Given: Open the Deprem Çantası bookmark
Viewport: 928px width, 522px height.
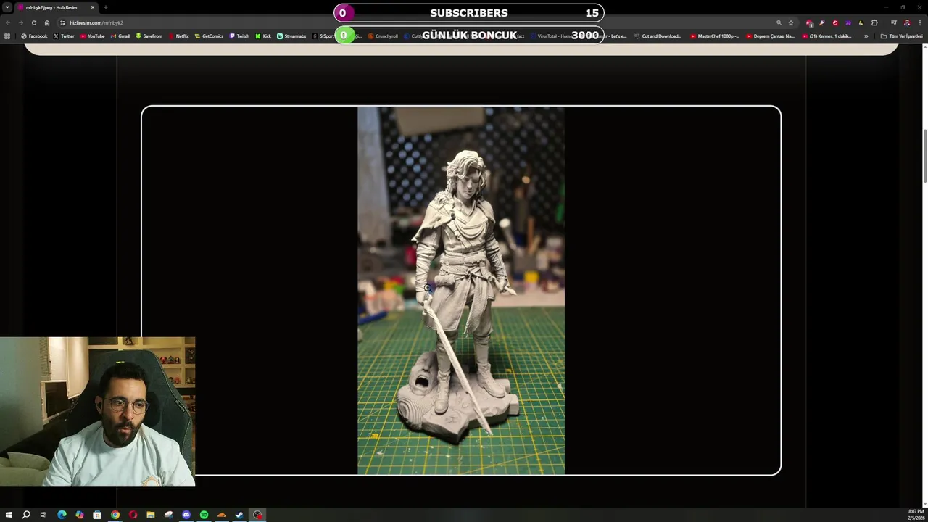Looking at the screenshot, I should coord(770,36).
